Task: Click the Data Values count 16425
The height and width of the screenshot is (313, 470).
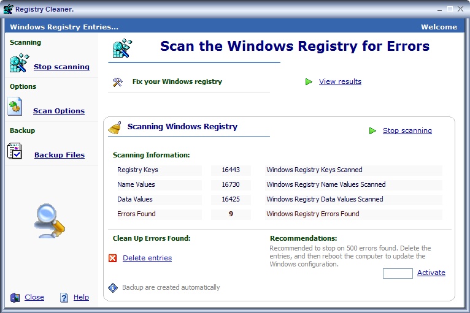Action: 231,199
